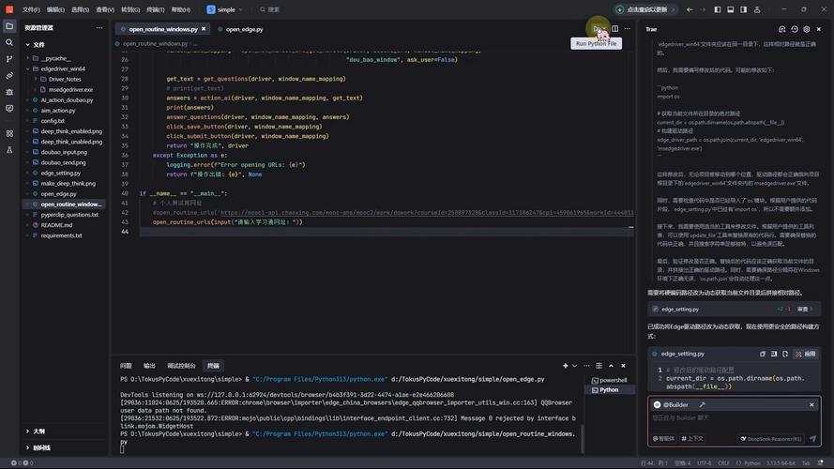The height and width of the screenshot is (469, 834).
Task: Expand the Driver_Notes folder
Action: pos(36,79)
